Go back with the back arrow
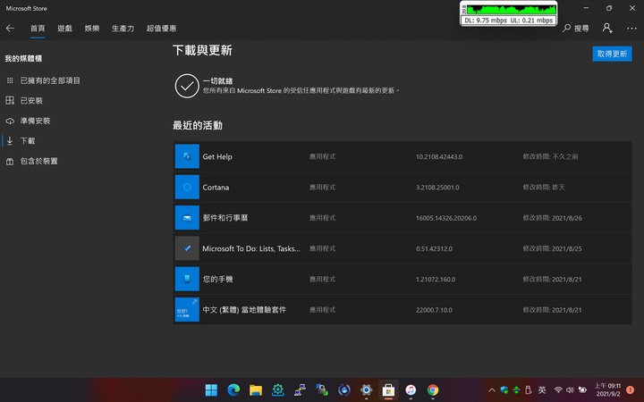 coord(10,29)
